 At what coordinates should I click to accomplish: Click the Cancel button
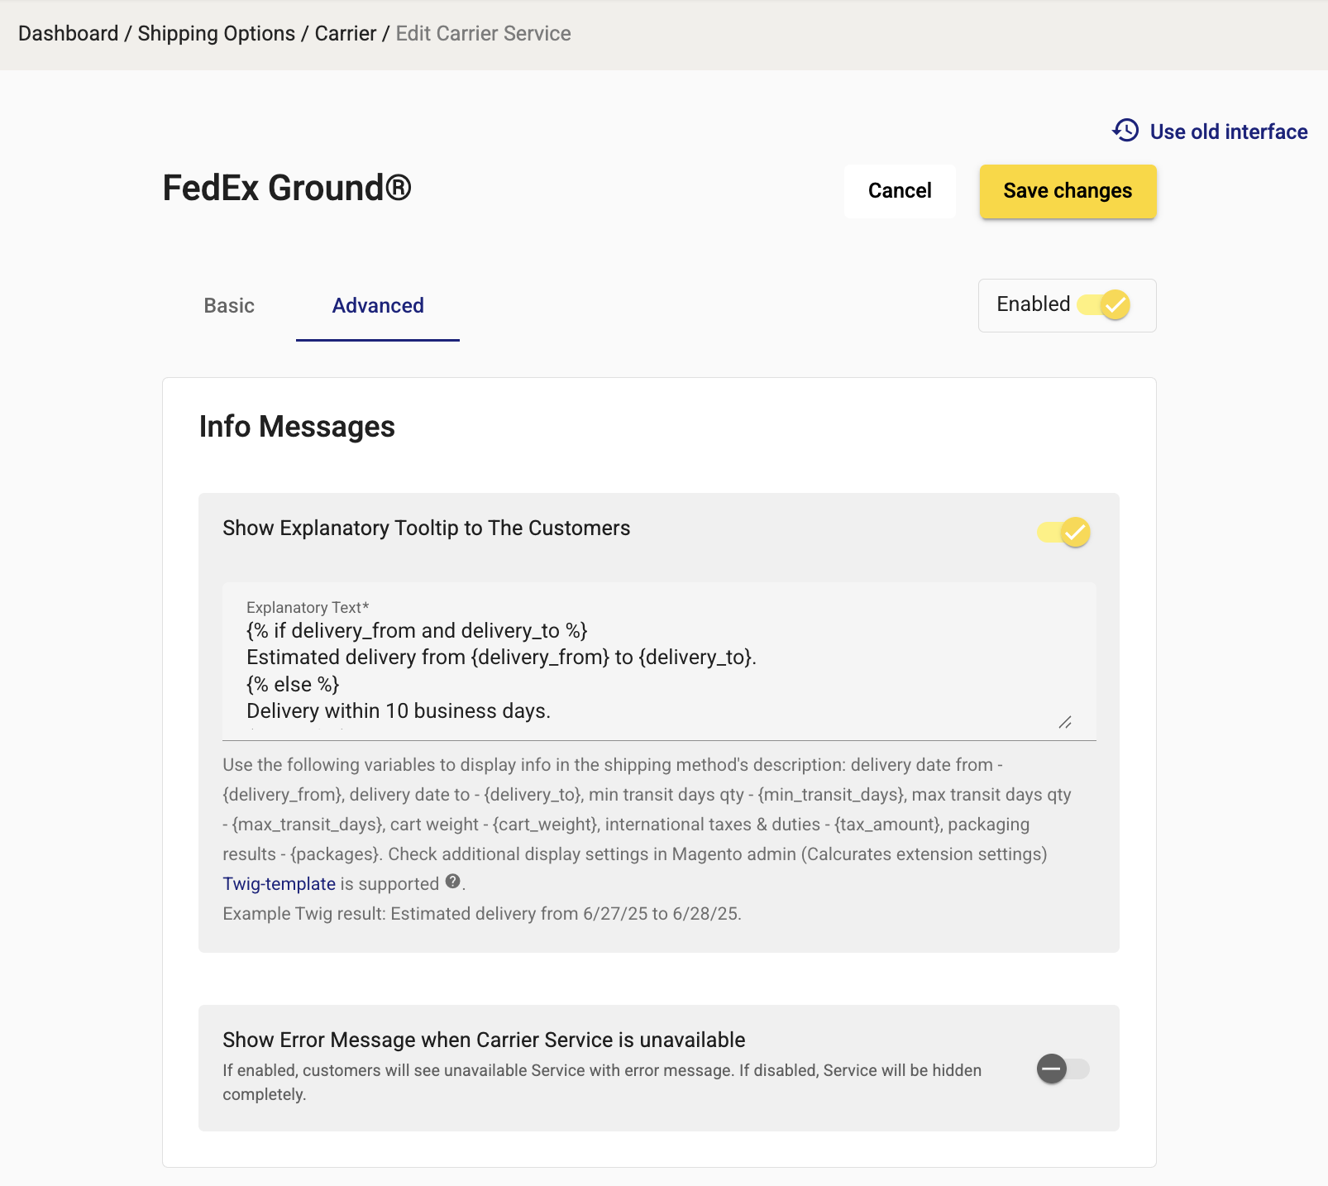[x=900, y=191]
